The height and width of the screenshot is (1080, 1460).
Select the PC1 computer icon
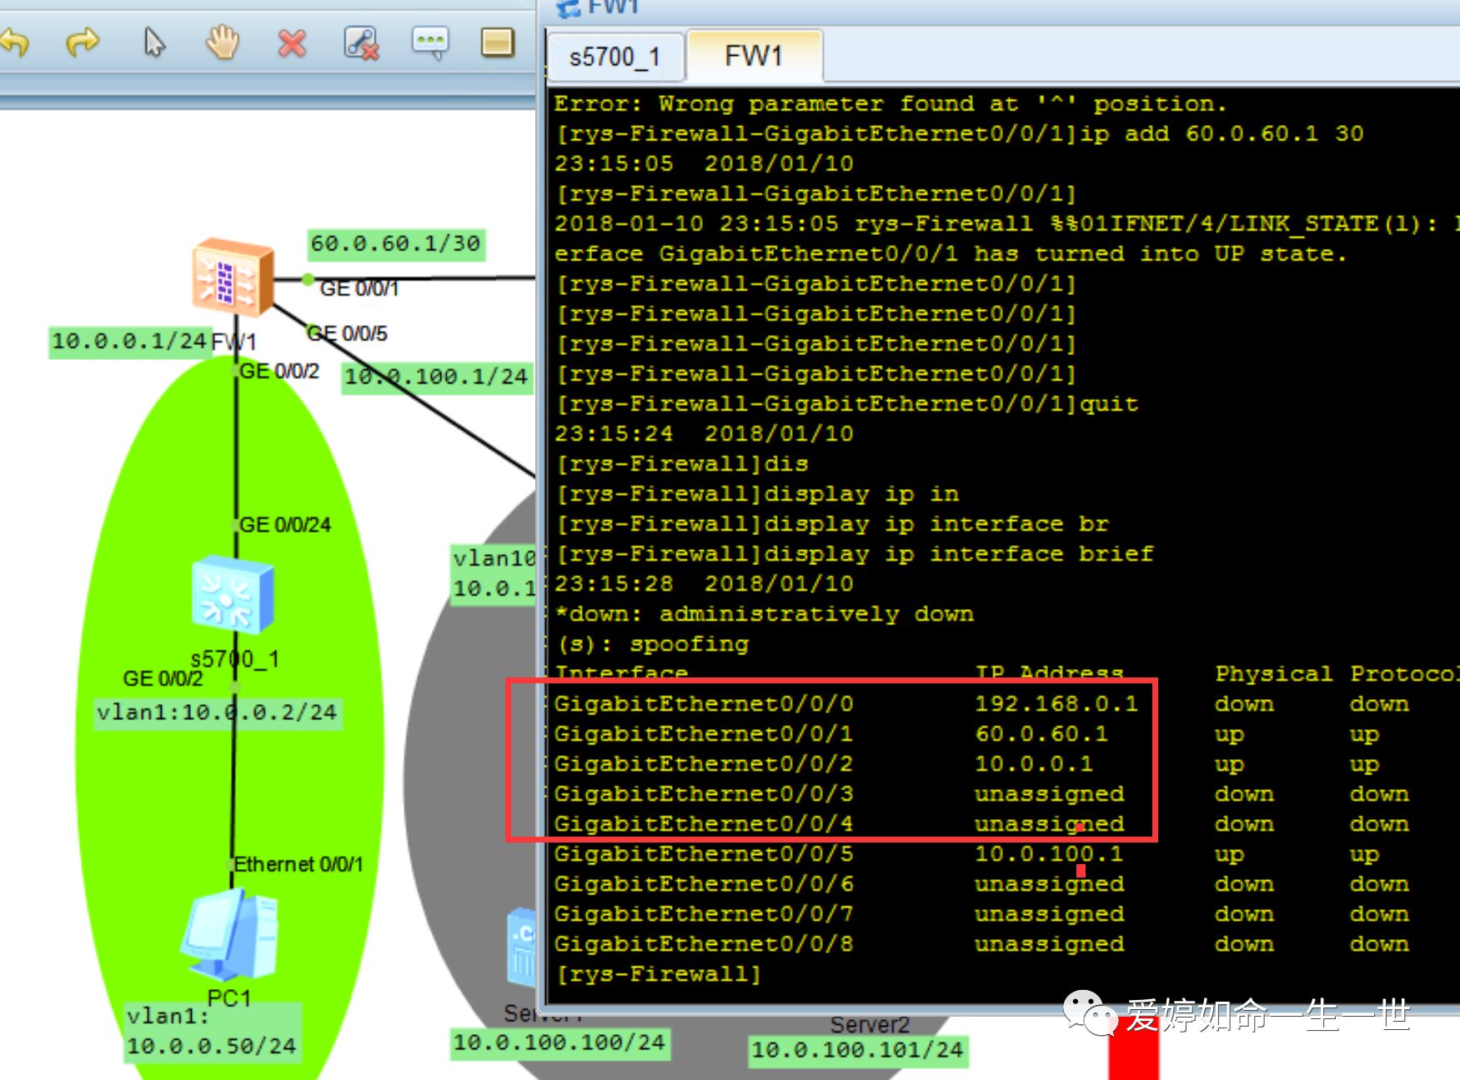point(229,934)
